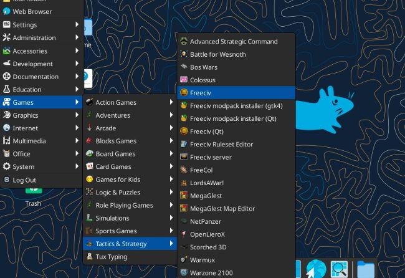Open the file manager folder in panel
The image size is (405, 278).
point(366,269)
